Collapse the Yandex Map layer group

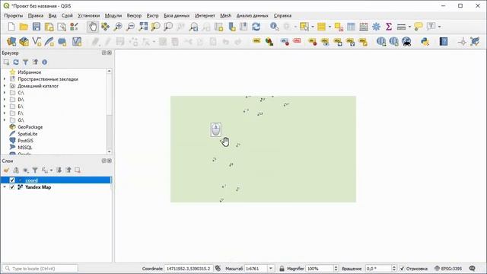click(5, 187)
